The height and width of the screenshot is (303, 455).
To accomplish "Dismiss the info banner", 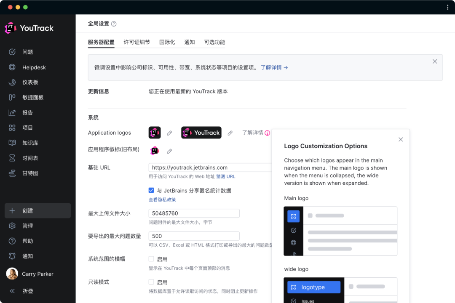I will [435, 61].
